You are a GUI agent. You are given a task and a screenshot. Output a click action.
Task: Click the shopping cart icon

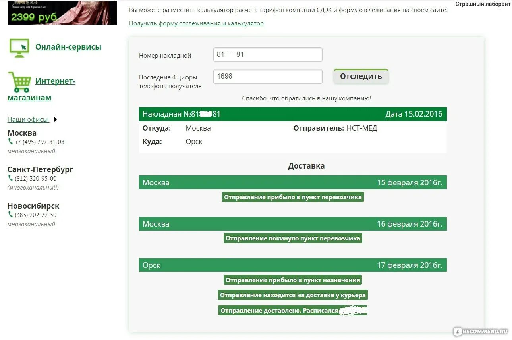(x=19, y=82)
